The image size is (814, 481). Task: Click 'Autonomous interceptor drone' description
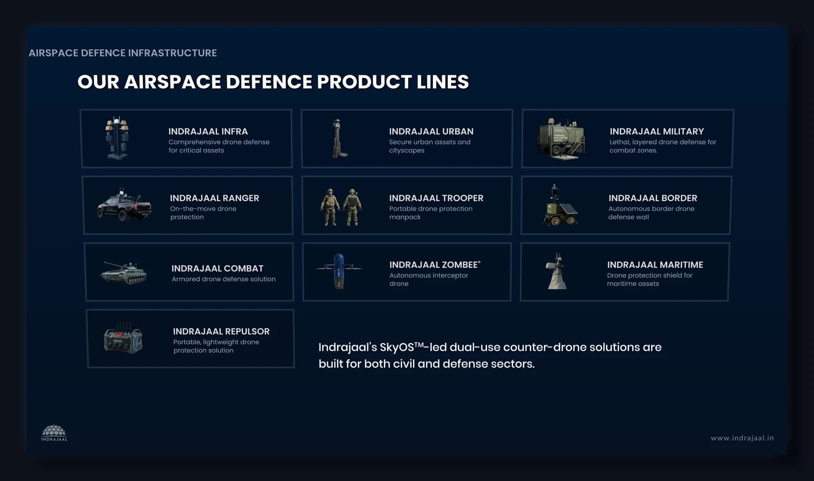(x=429, y=279)
